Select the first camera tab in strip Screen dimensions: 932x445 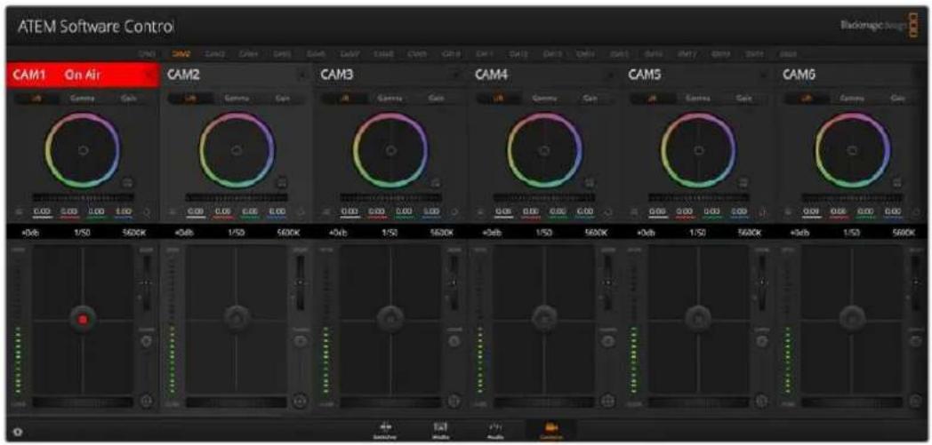point(146,54)
